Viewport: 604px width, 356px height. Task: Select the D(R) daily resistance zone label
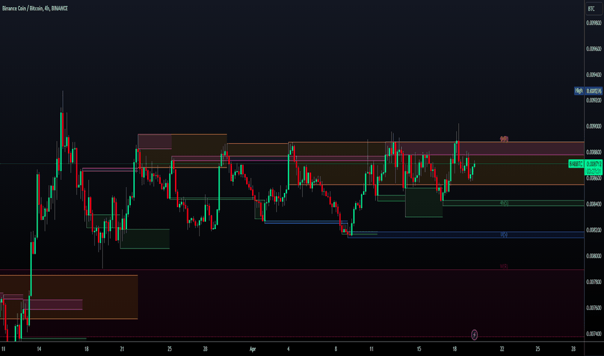click(504, 139)
